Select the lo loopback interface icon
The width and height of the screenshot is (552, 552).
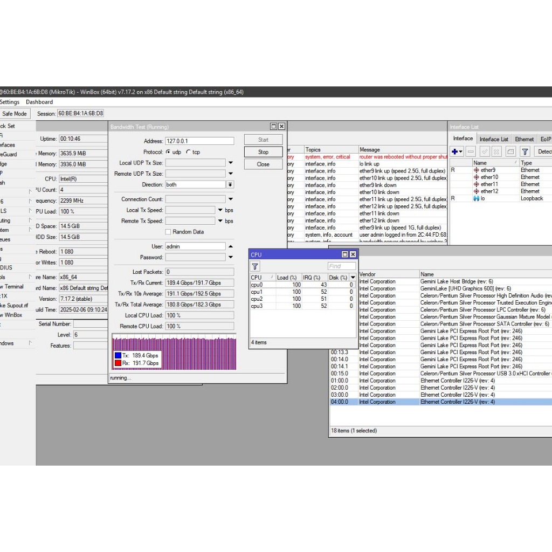pos(476,198)
